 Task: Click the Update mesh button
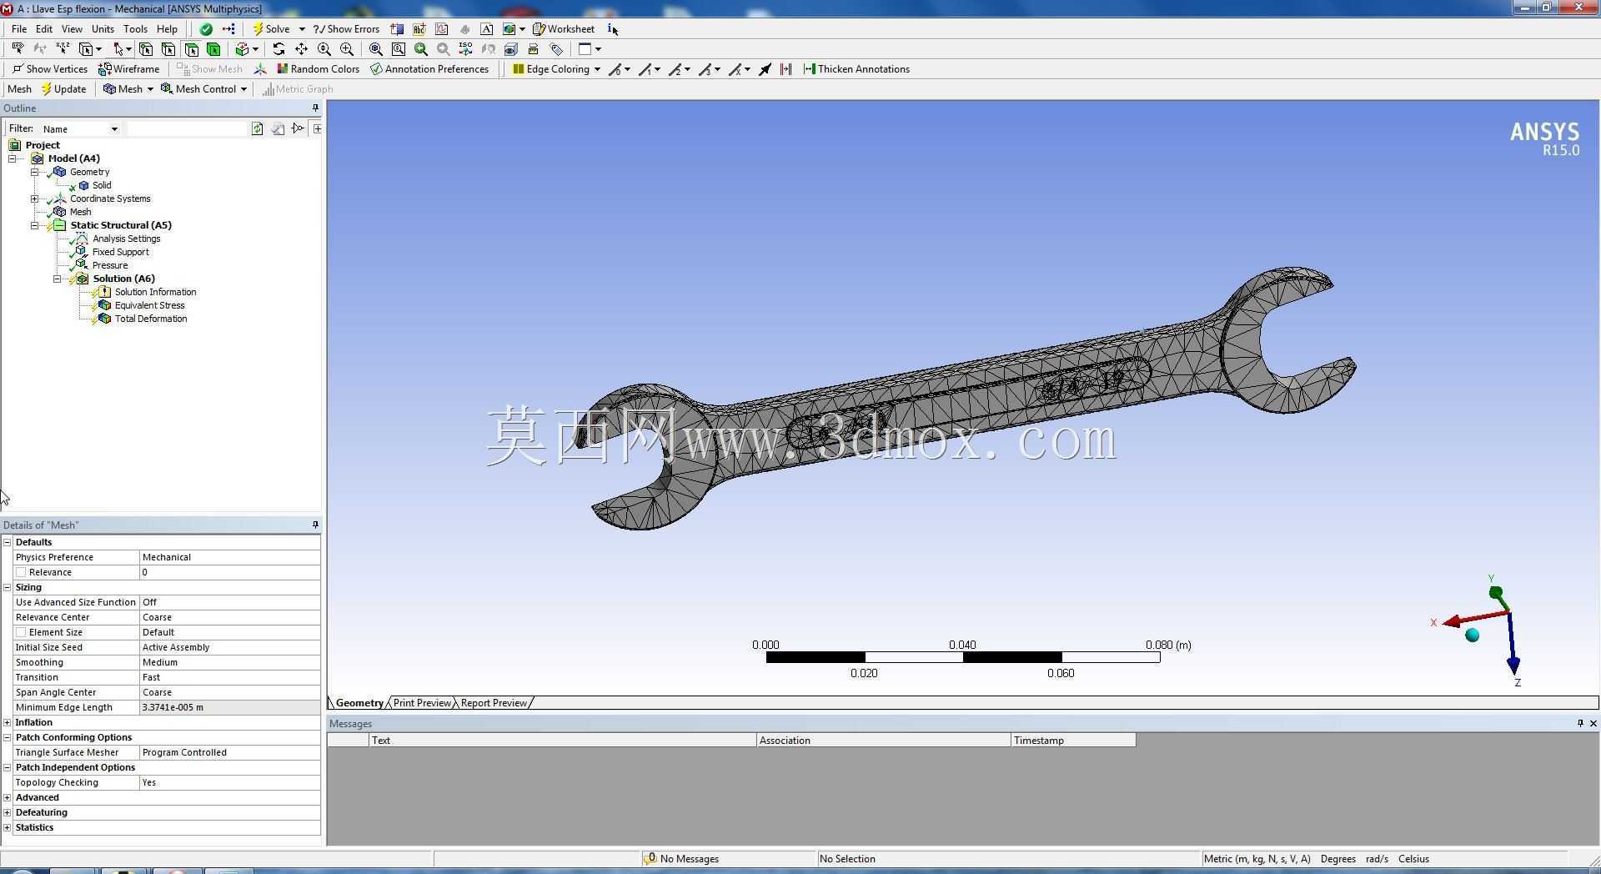[64, 89]
